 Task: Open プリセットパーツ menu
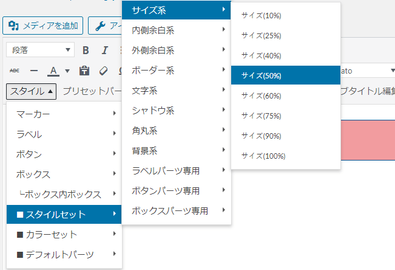pyautogui.click(x=92, y=91)
